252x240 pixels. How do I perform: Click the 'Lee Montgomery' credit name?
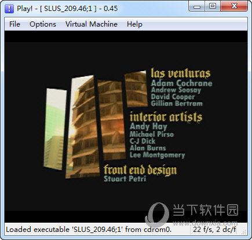[157, 155]
